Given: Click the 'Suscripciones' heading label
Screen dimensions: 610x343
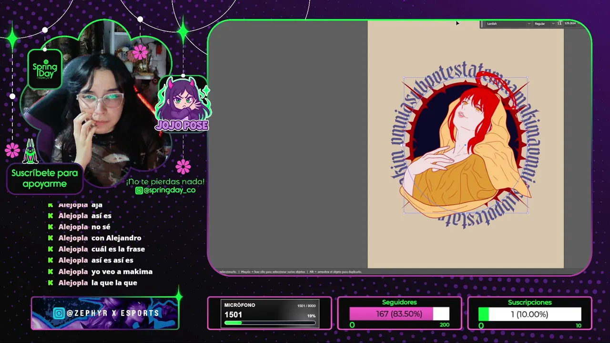Looking at the screenshot, I should pyautogui.click(x=530, y=302).
